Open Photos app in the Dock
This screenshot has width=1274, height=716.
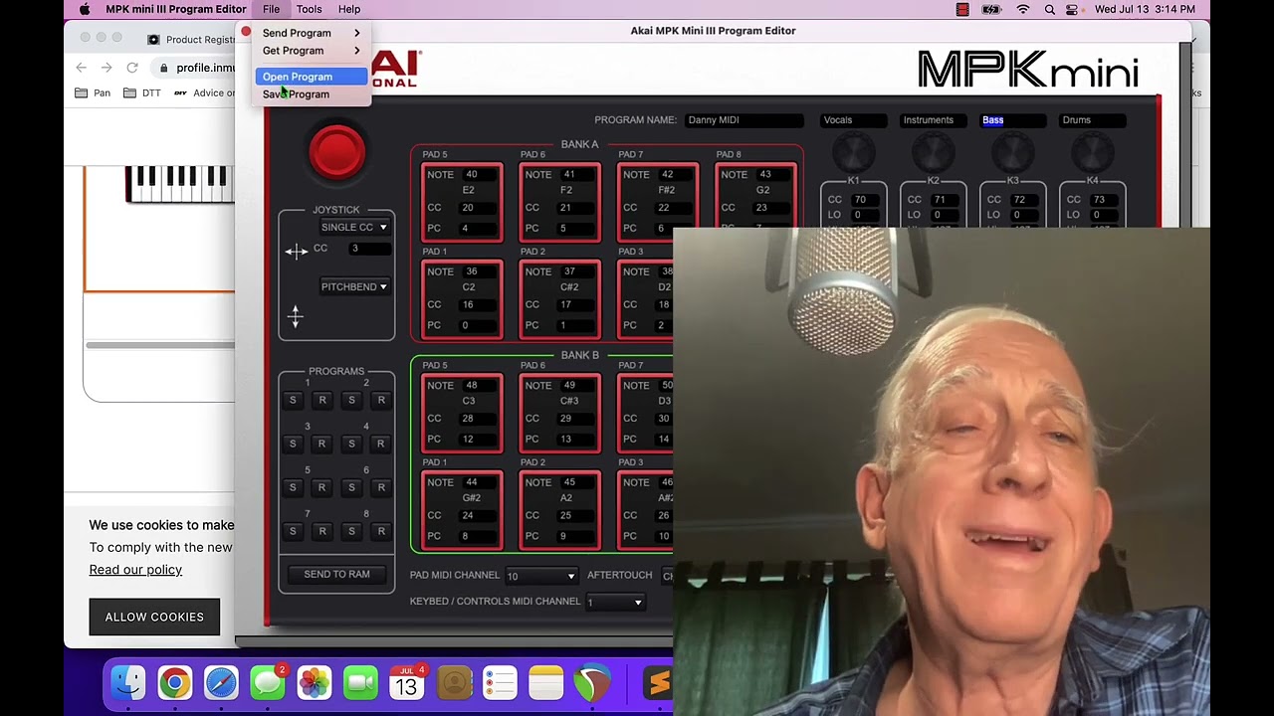coord(314,683)
